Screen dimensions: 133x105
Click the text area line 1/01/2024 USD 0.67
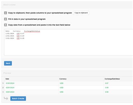click(15, 34)
